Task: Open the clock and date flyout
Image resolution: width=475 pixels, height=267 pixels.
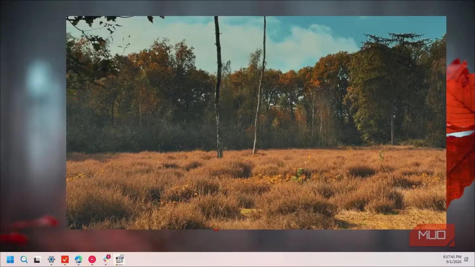Action: tap(452, 259)
